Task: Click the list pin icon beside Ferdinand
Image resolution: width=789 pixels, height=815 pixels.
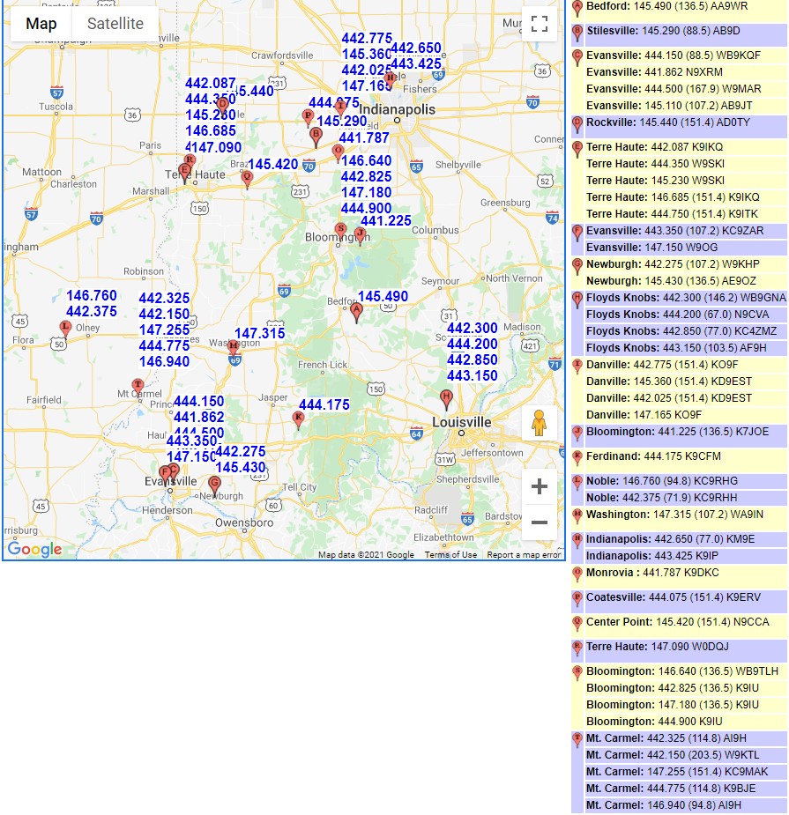Action: point(577,459)
